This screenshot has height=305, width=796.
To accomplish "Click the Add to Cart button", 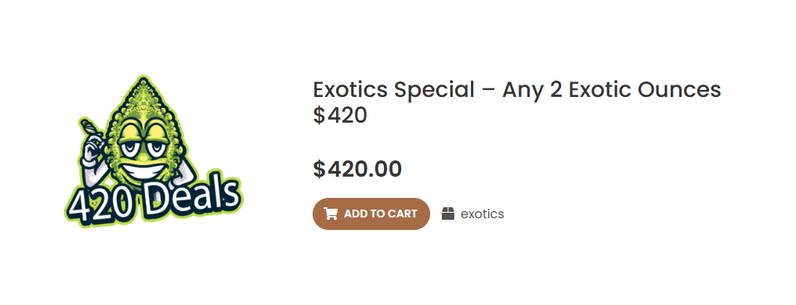I will click(371, 213).
